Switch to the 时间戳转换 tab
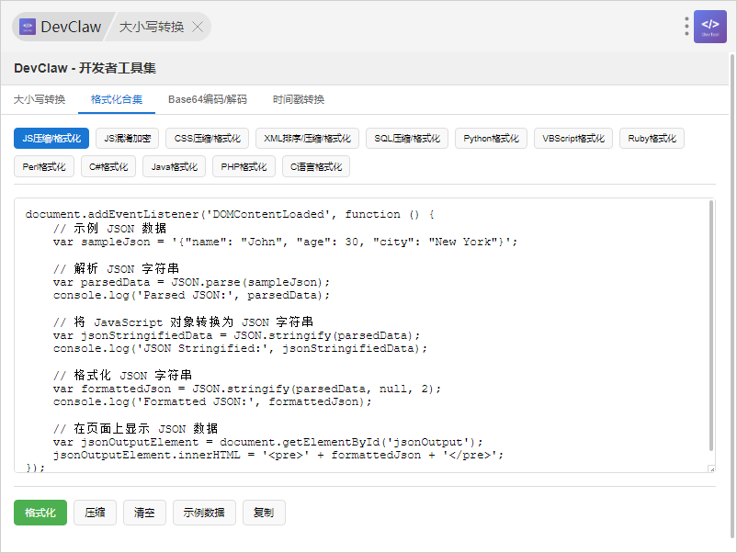 tap(299, 99)
